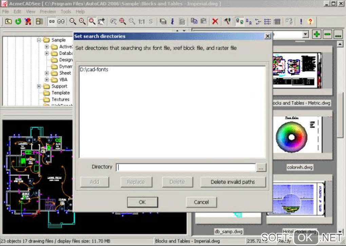Switch to small icons view
346x246 pixels.
249,21
